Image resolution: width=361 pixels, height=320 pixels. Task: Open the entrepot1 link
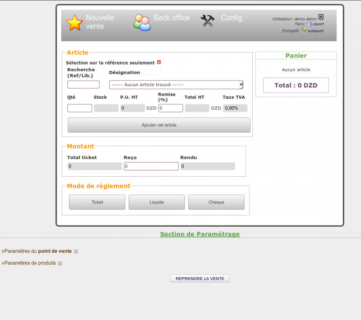316,31
